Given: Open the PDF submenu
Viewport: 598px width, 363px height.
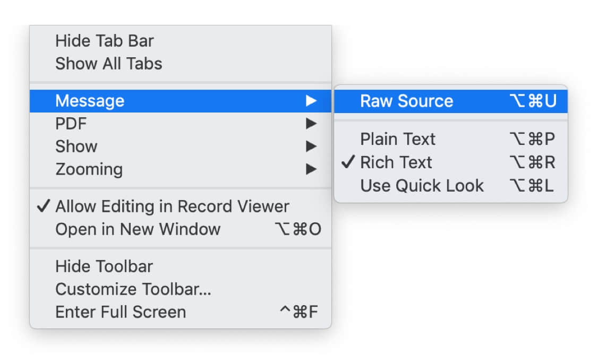Looking at the screenshot, I should pyautogui.click(x=181, y=124).
